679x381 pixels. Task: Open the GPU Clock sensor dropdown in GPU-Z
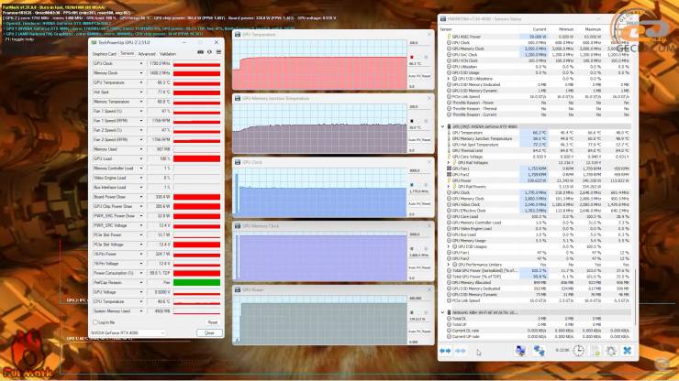[140, 63]
